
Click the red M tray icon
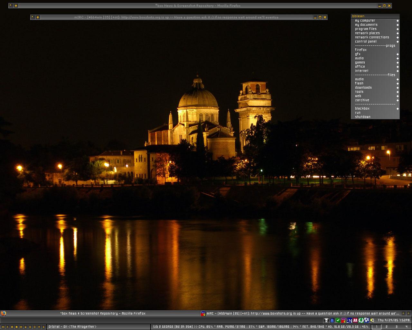point(355,320)
